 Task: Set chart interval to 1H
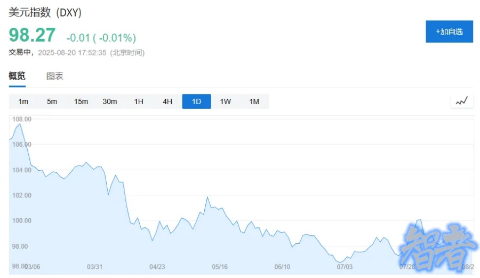[139, 101]
